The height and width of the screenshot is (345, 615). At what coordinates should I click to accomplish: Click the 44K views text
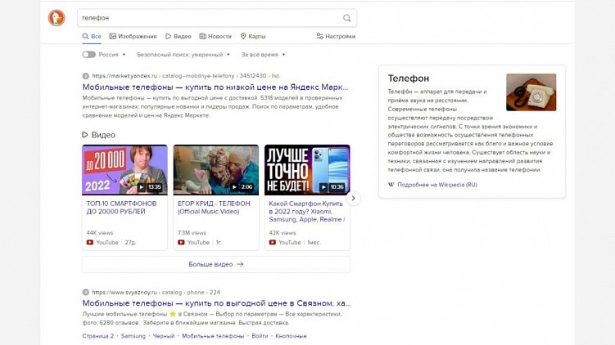[x=100, y=233]
